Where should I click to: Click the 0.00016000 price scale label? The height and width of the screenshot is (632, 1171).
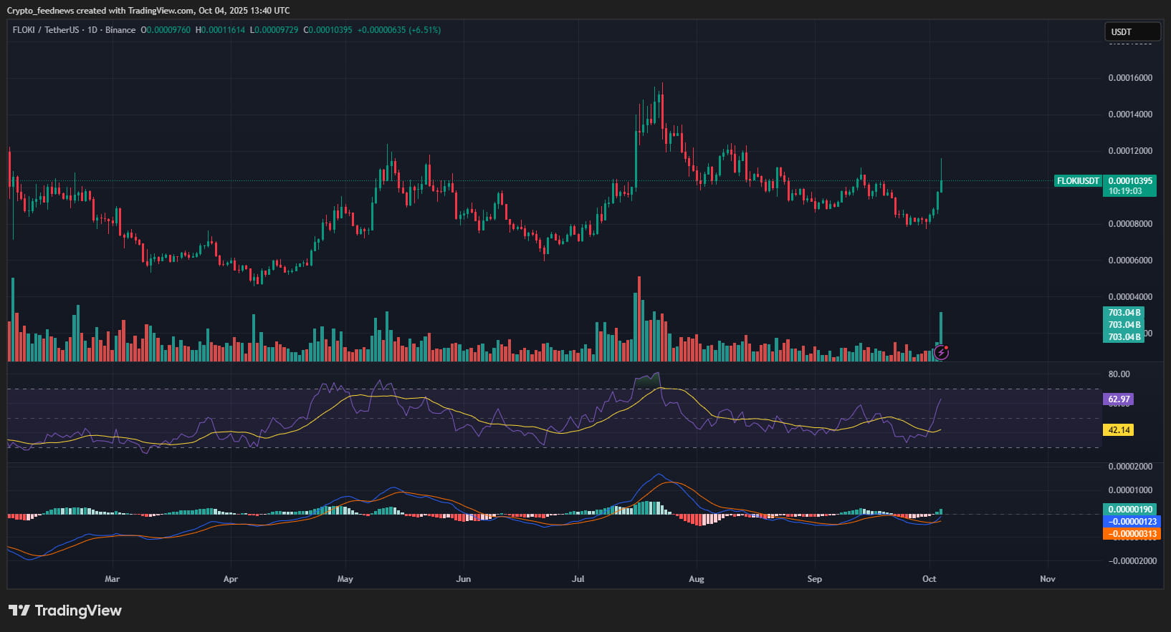(1130, 78)
